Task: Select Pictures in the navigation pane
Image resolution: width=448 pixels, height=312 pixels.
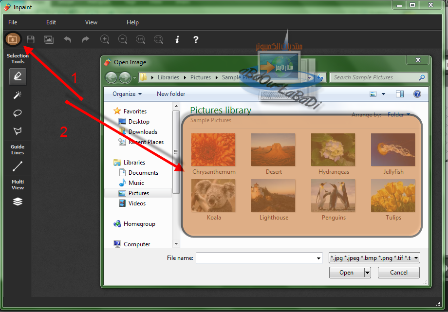Action: tap(139, 193)
